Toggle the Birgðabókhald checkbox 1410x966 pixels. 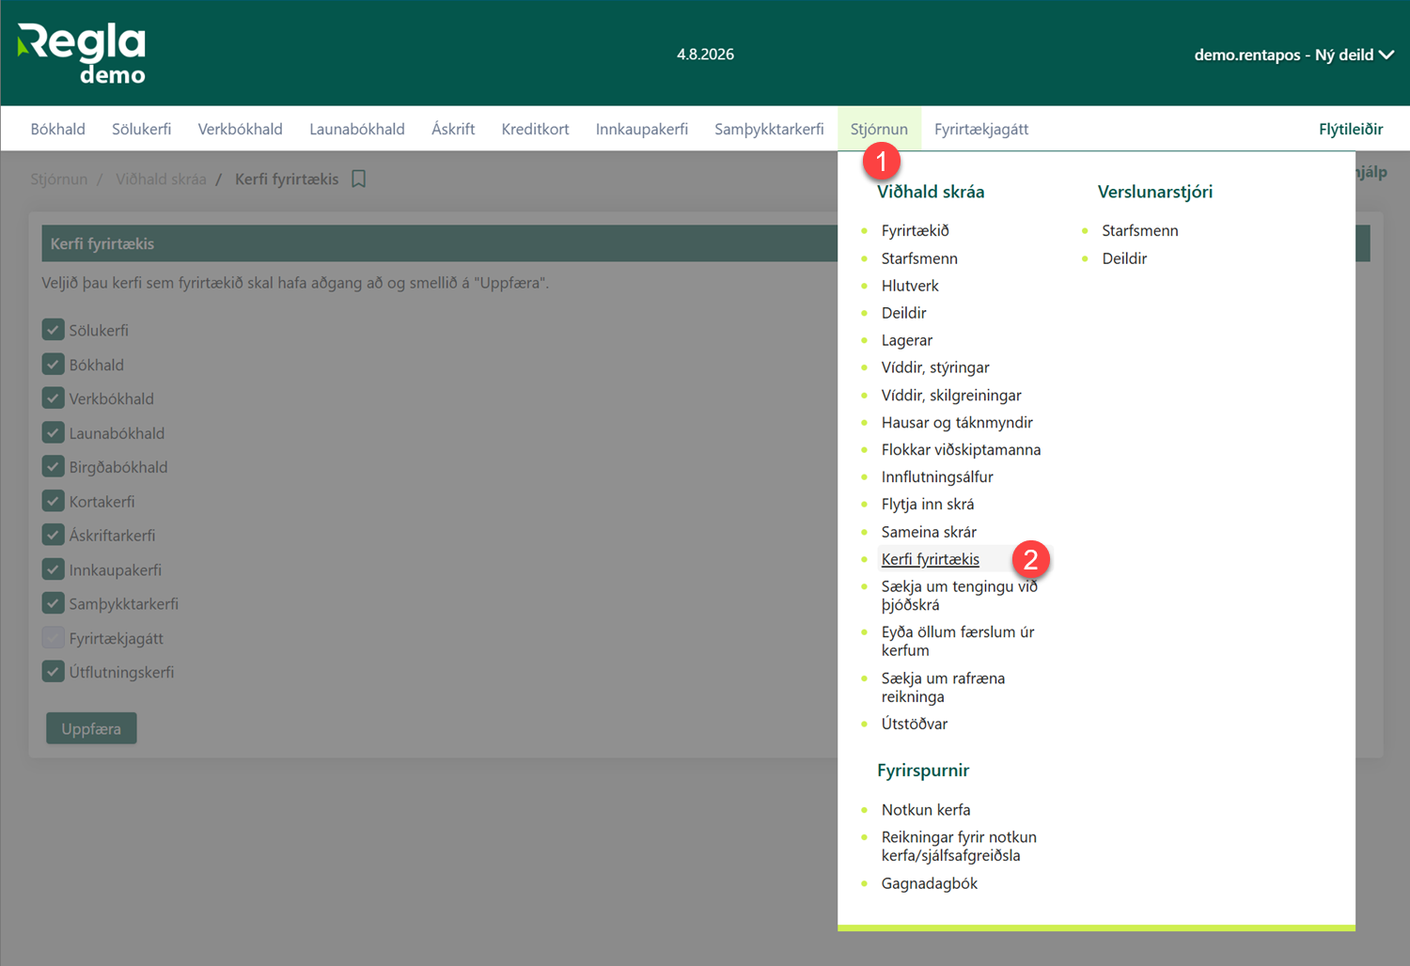[53, 466]
